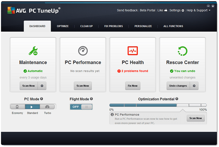
Task: Show Flight Mode info icon
Action: [x=91, y=99]
